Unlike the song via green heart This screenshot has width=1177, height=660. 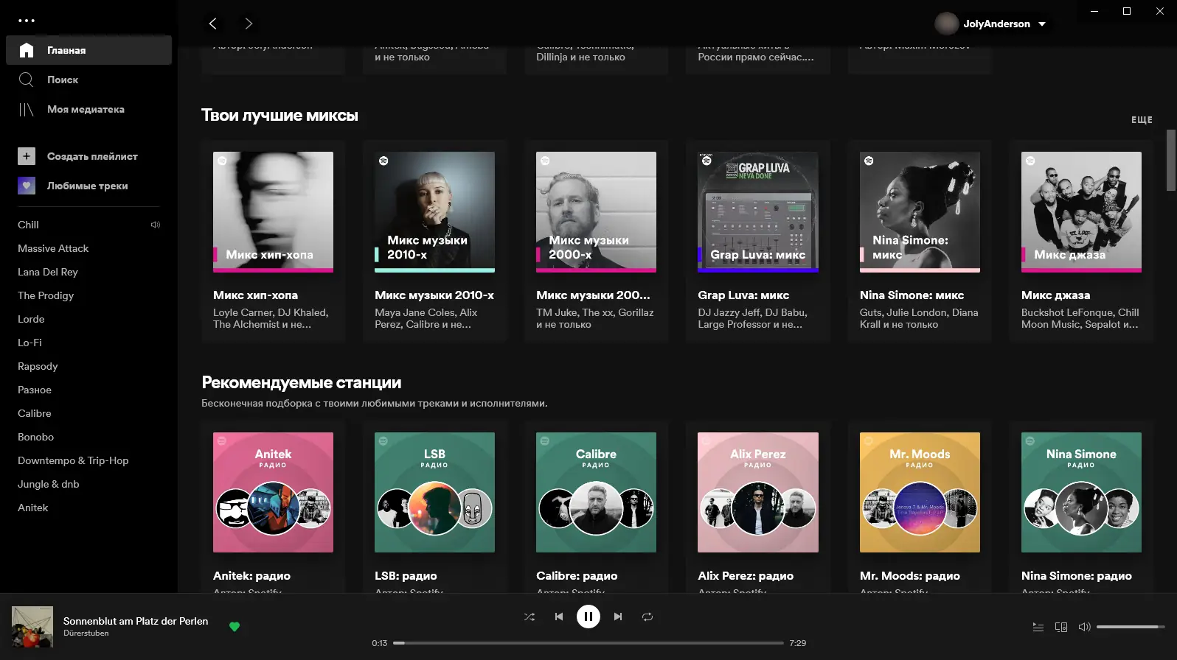pyautogui.click(x=235, y=627)
